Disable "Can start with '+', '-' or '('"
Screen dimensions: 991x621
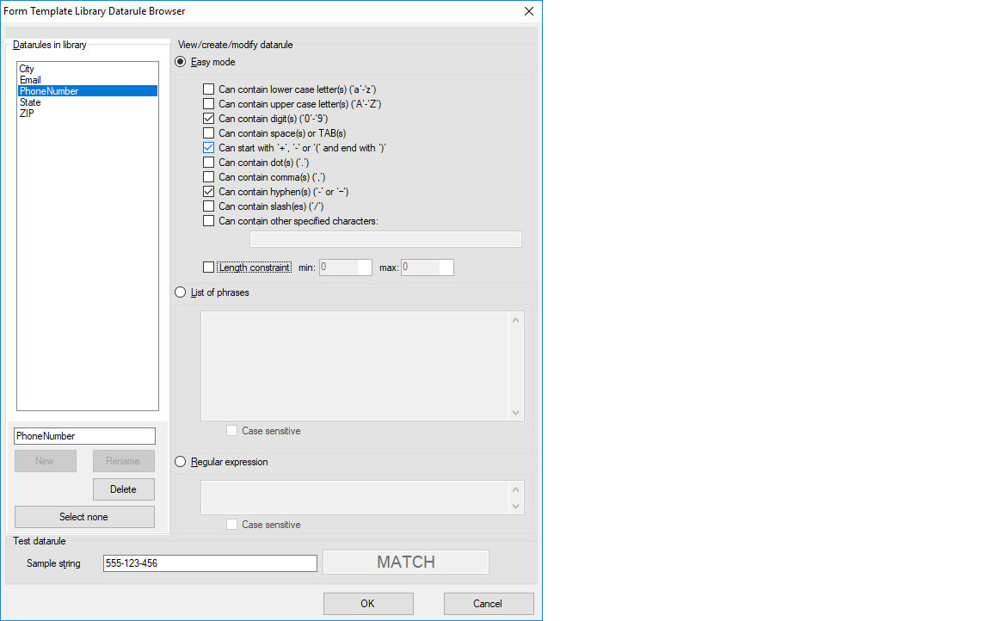point(208,147)
